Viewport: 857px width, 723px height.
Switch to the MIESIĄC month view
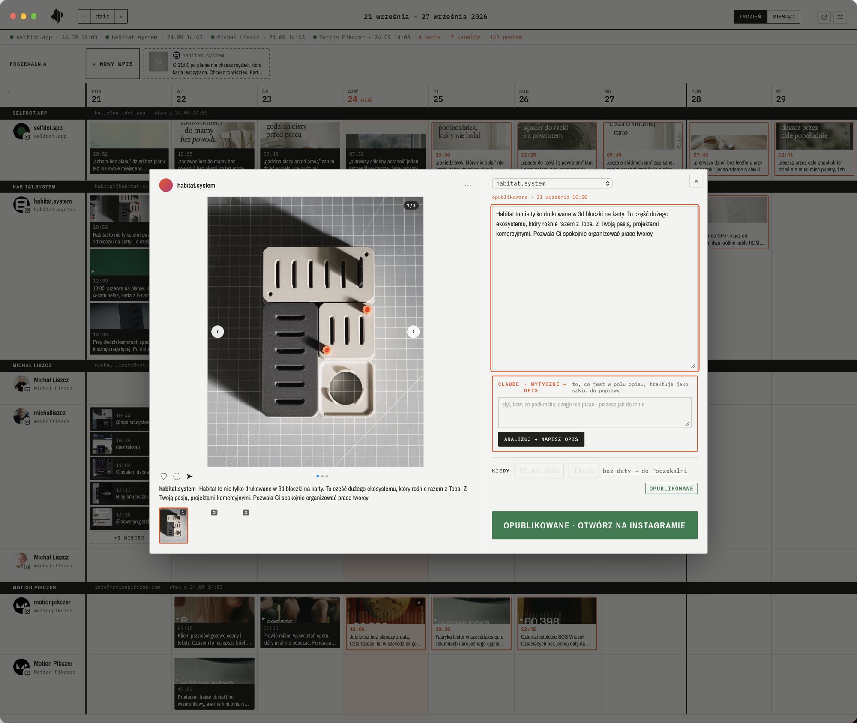[x=783, y=17]
